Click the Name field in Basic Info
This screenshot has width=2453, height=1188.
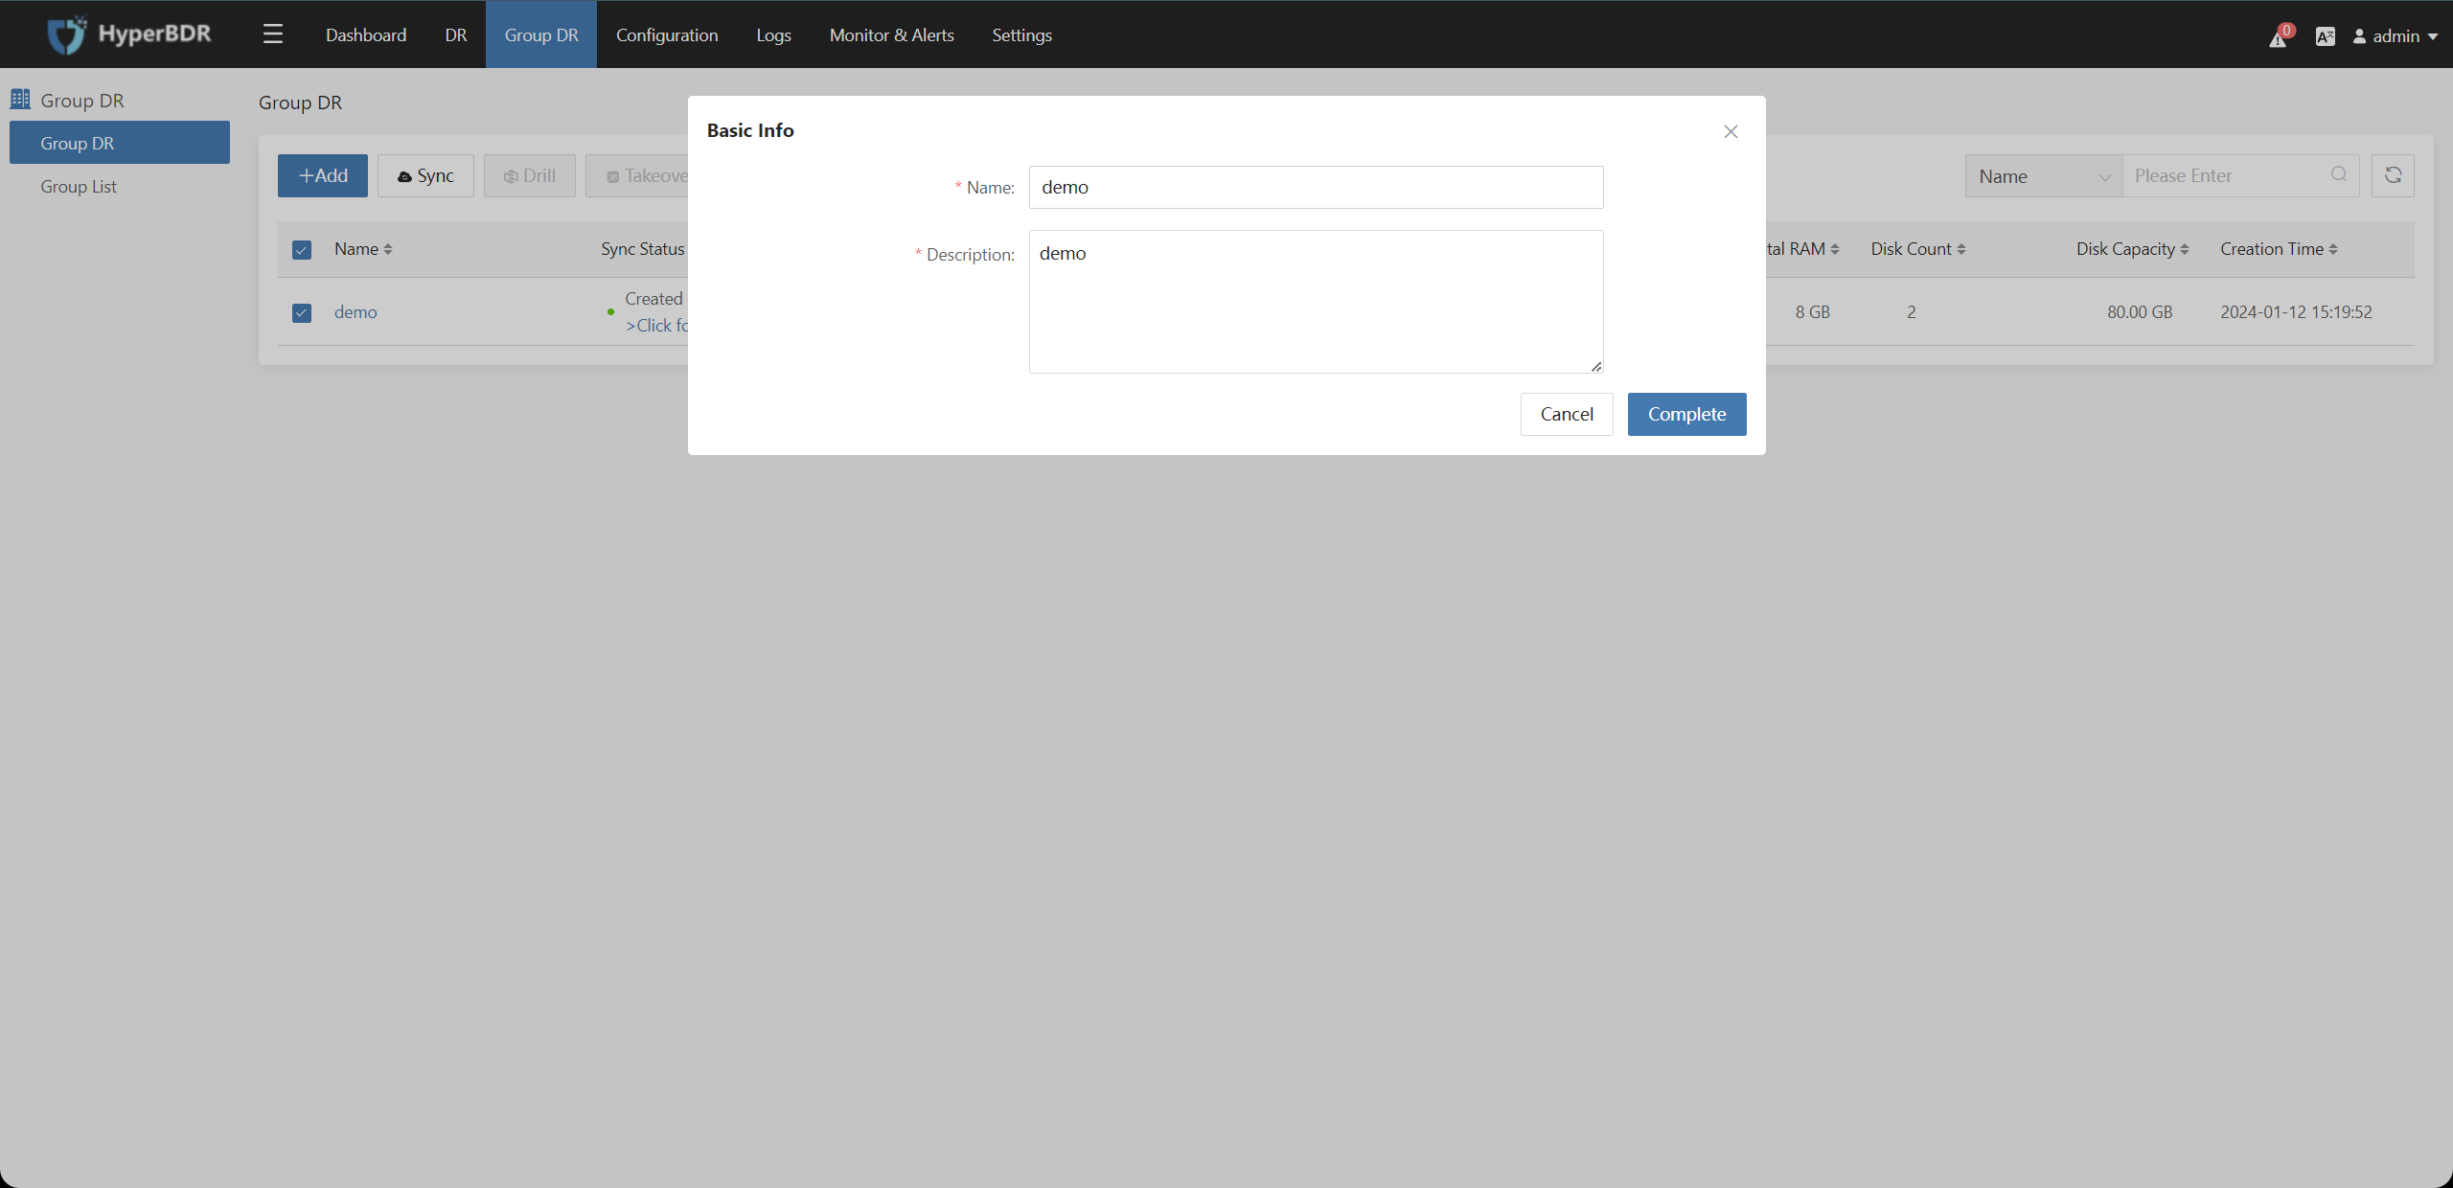click(1316, 186)
